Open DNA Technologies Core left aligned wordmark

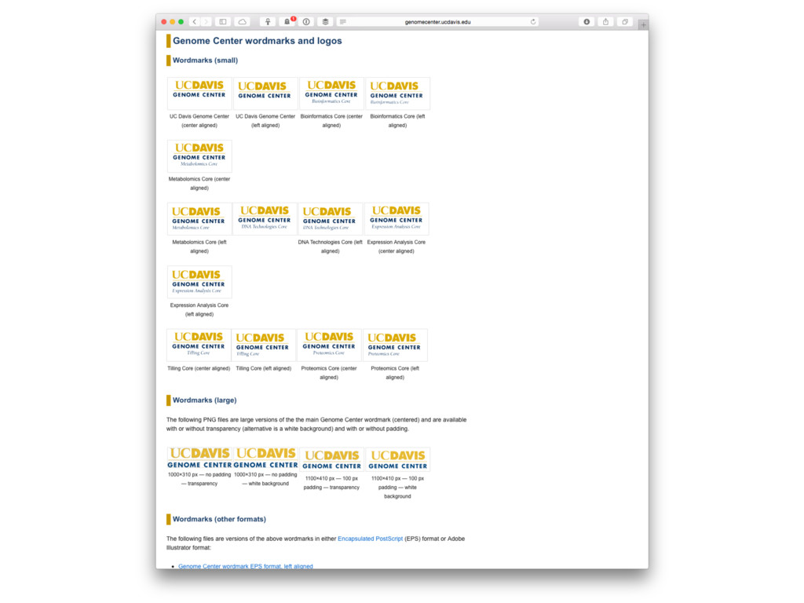point(331,219)
